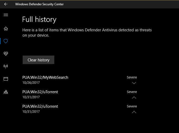Expand the PUA:Win32/MyWebSearch entry chevron

point(134,83)
